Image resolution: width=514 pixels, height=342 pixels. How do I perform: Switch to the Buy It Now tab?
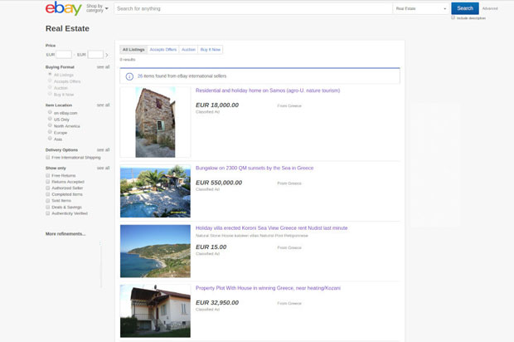pyautogui.click(x=211, y=50)
